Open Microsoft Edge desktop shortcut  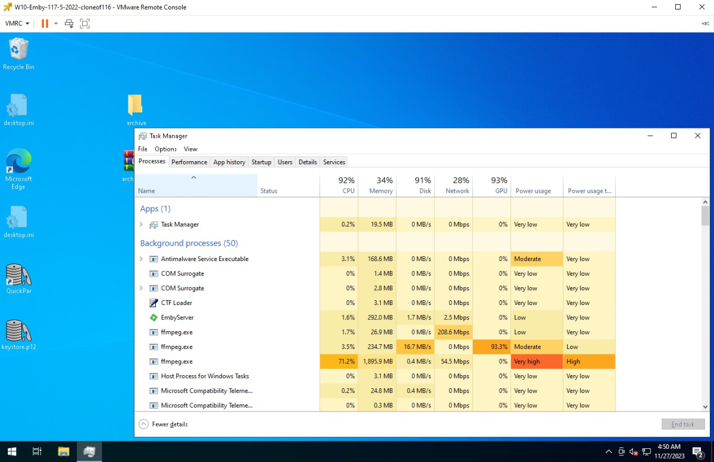[18, 163]
